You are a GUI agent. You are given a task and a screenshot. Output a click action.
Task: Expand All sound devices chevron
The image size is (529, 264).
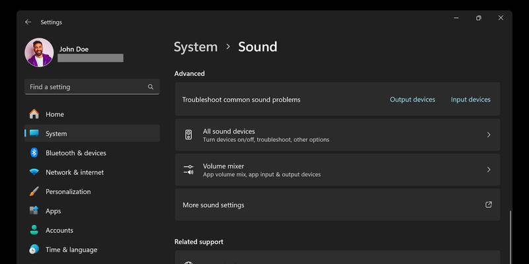tap(489, 135)
